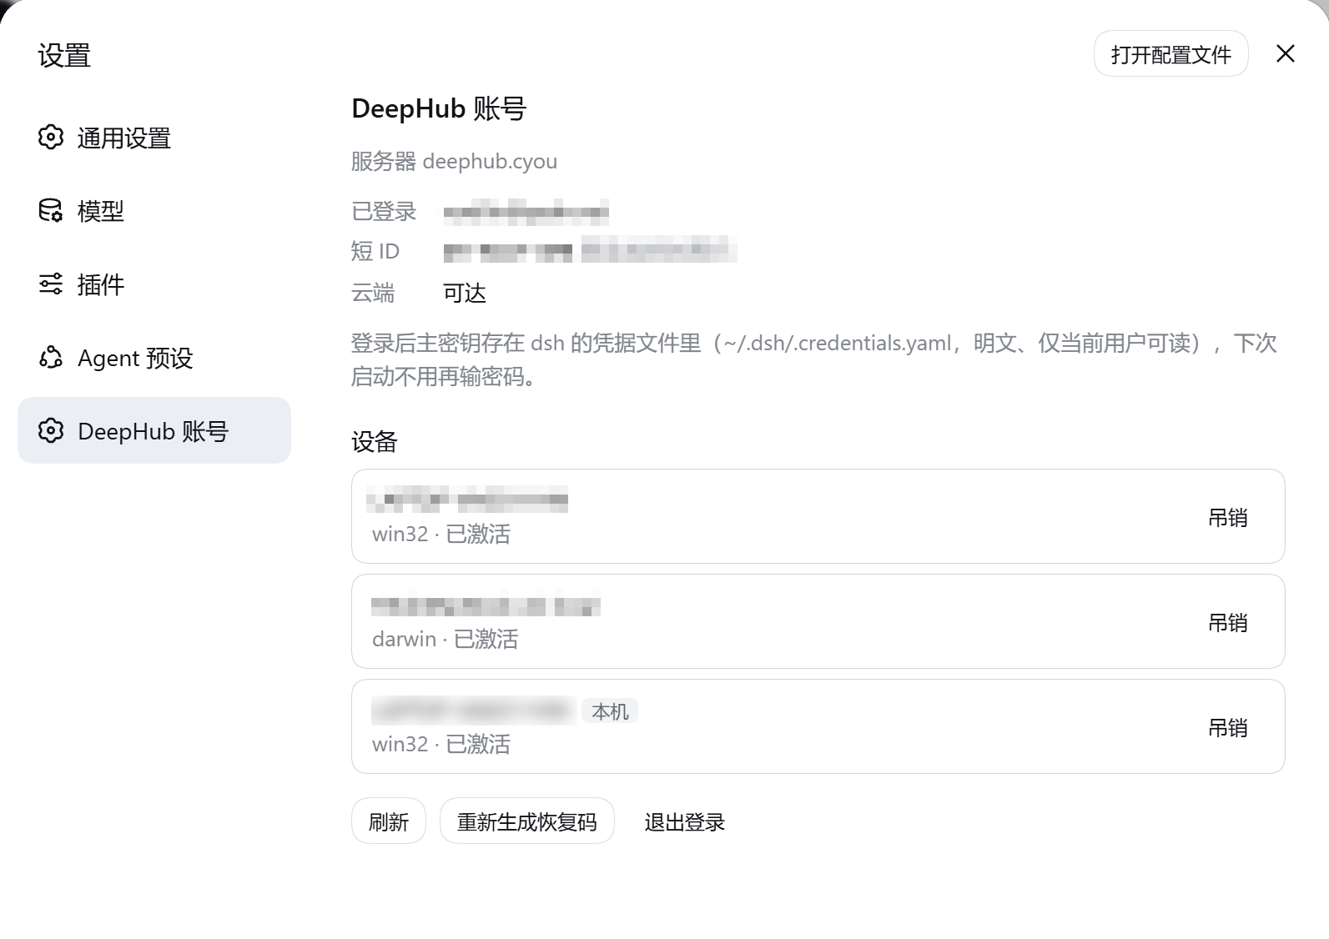Click the 云端 label
The width and height of the screenshot is (1329, 939).
[373, 293]
